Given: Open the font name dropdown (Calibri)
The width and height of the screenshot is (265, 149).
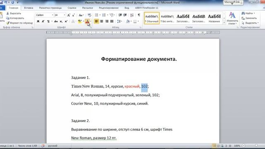Looking at the screenshot, I should coord(53,15).
